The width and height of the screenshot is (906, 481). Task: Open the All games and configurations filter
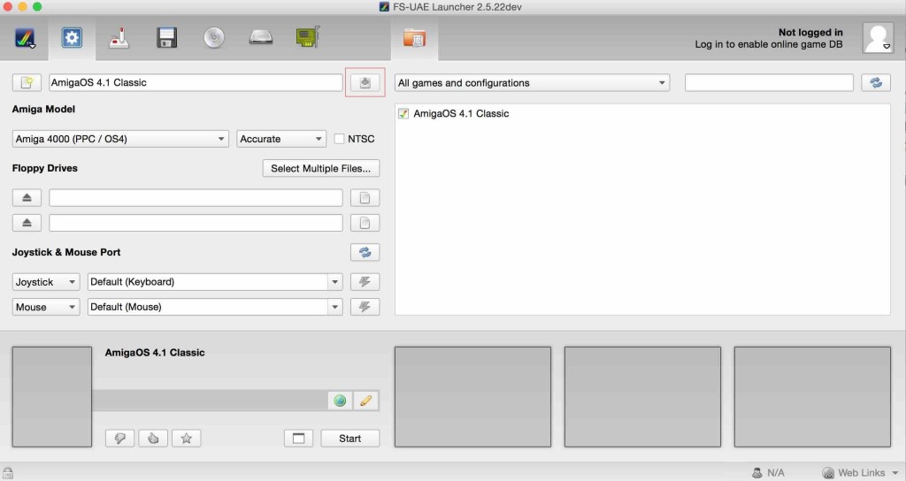coord(532,82)
